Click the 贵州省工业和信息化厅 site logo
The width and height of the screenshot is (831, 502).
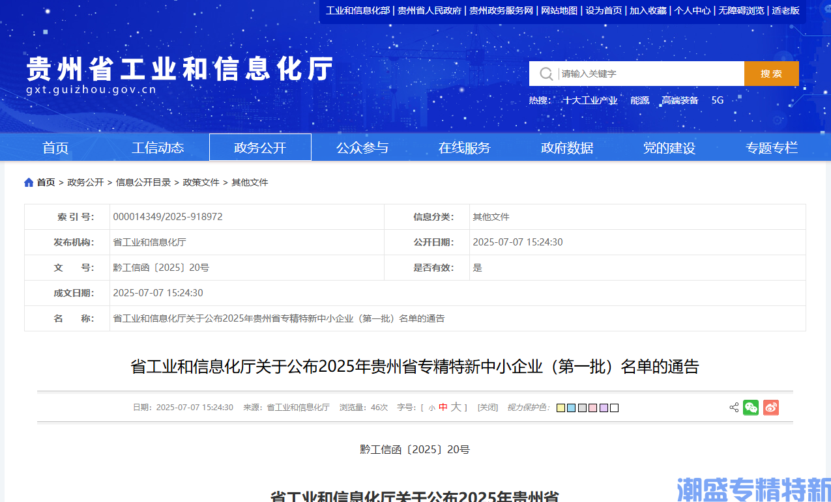pos(180,74)
